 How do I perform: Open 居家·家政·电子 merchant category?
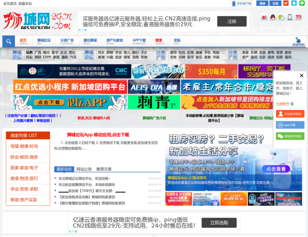tap(24, 168)
